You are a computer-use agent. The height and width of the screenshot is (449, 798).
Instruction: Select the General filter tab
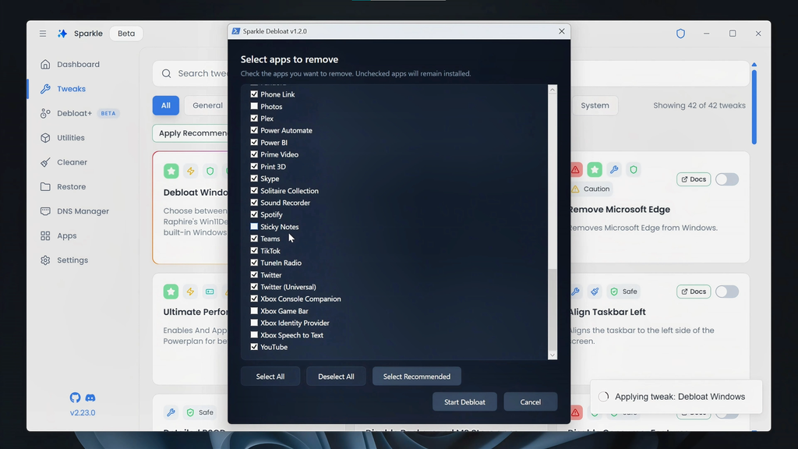coord(207,105)
